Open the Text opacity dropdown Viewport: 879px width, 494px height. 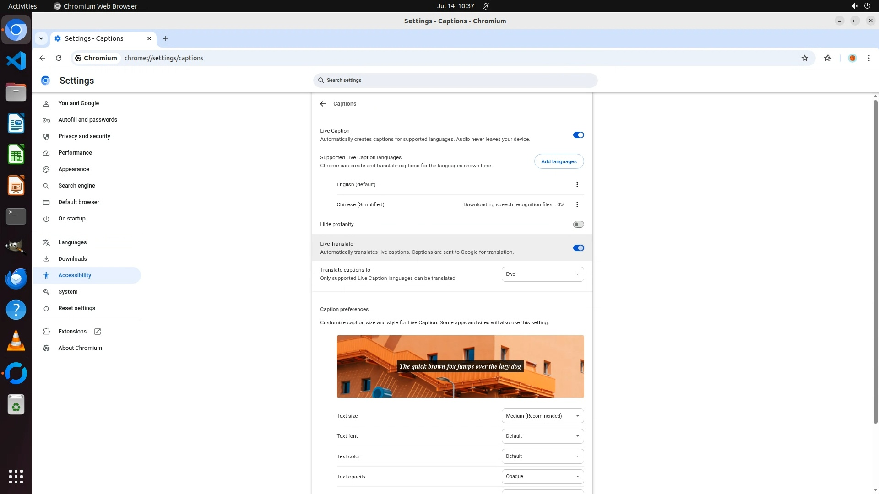click(543, 476)
